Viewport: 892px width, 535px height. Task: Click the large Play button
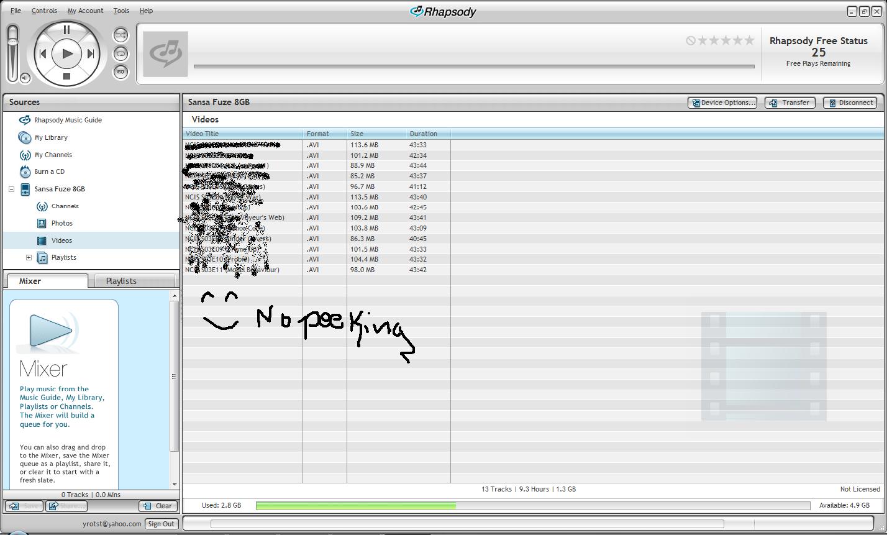66,54
